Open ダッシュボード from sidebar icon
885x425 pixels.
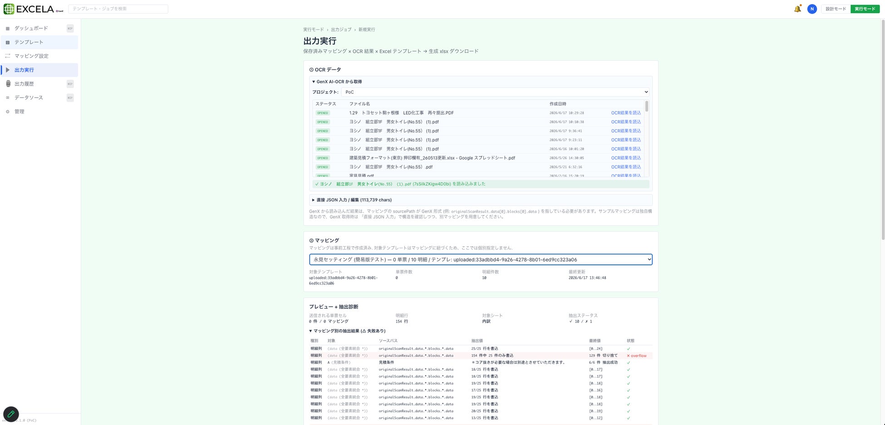click(7, 29)
